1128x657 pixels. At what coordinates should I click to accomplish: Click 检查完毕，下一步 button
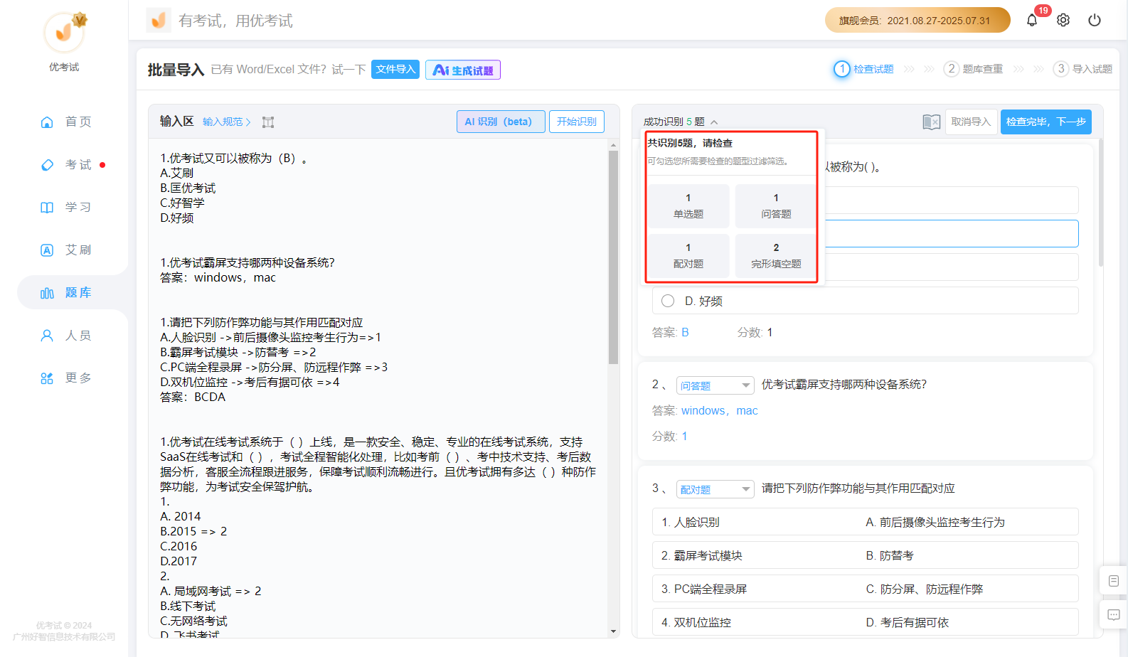(x=1045, y=122)
